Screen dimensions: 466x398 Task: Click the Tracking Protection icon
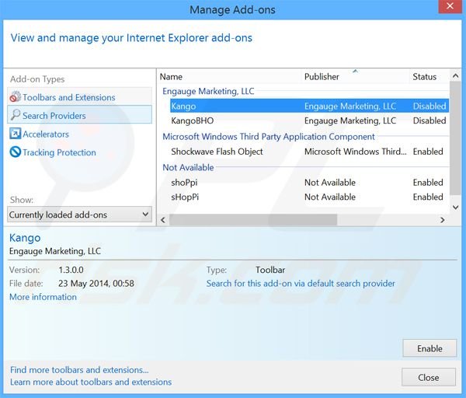(x=15, y=152)
